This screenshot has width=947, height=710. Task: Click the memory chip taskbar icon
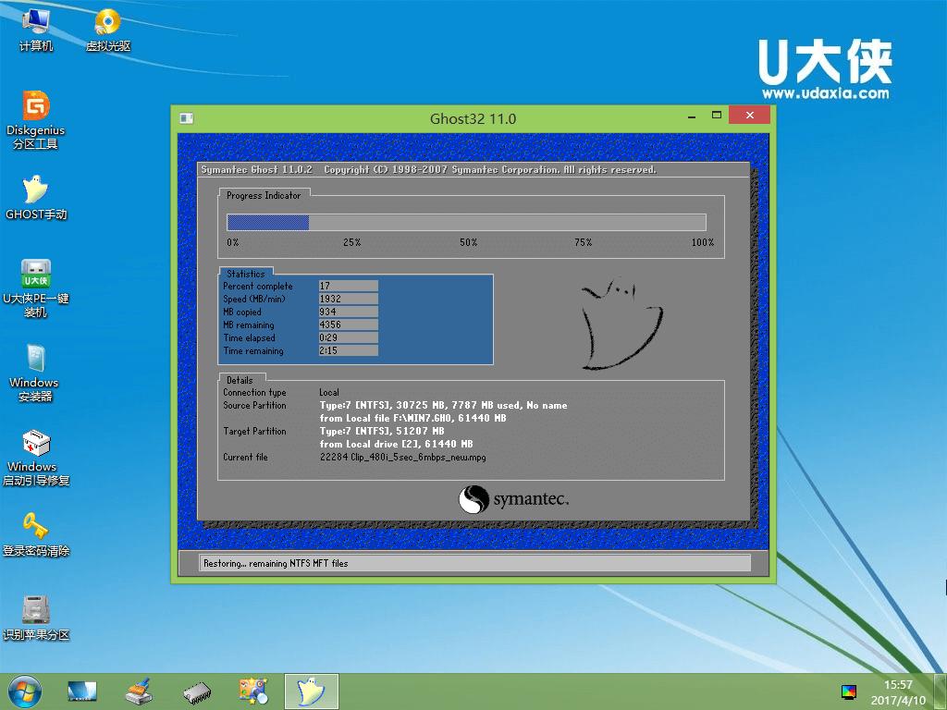click(197, 691)
